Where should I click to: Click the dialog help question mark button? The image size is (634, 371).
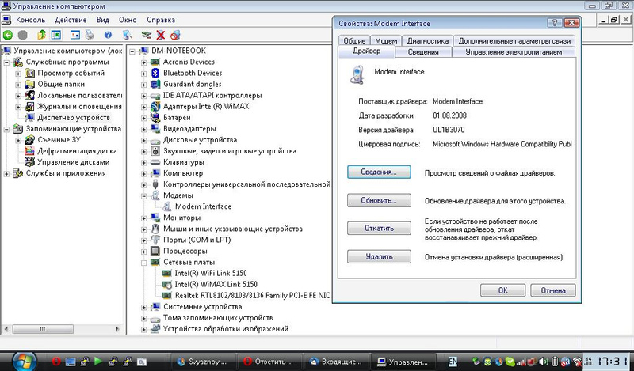(x=554, y=23)
